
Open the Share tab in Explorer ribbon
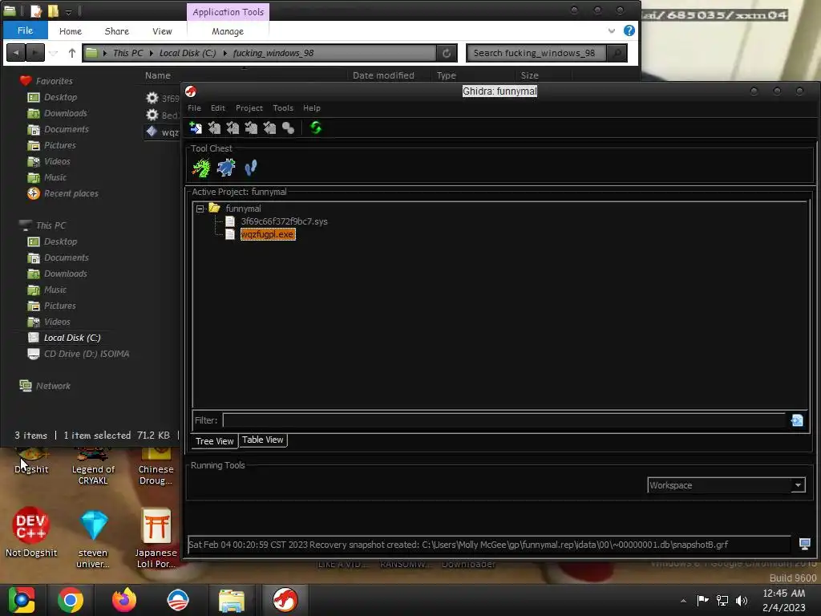(x=117, y=31)
